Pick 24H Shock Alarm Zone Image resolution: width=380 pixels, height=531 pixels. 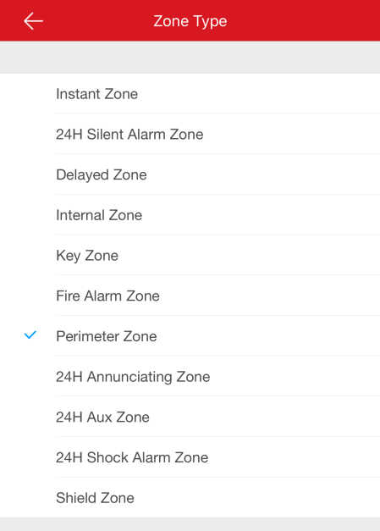190,457
